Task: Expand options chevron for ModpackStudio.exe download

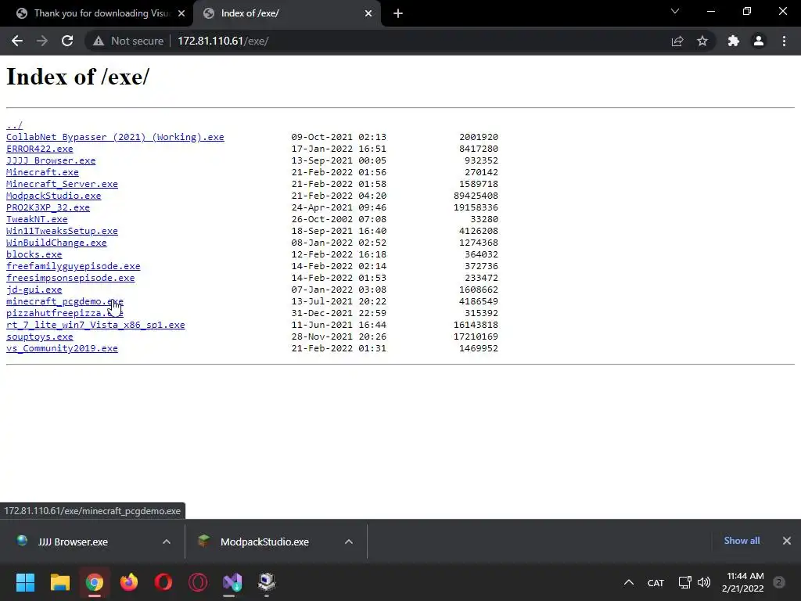Action: [349, 542]
